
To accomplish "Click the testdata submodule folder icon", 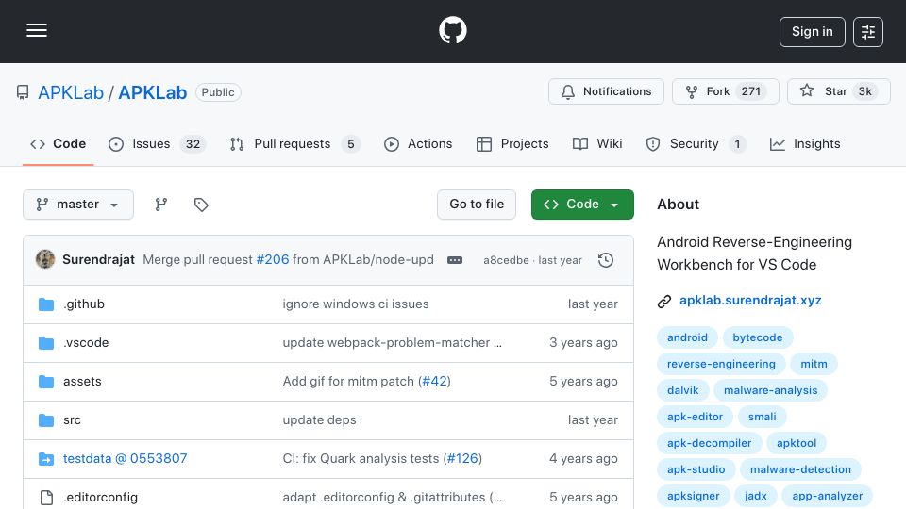I will click(x=46, y=459).
